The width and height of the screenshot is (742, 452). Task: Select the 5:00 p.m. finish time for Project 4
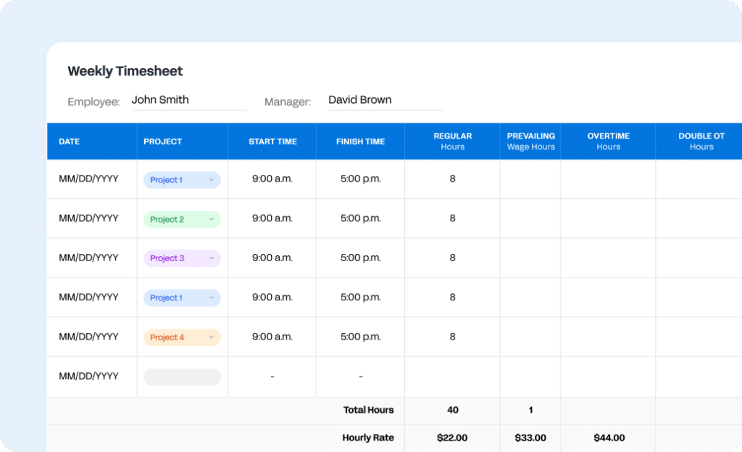point(361,337)
